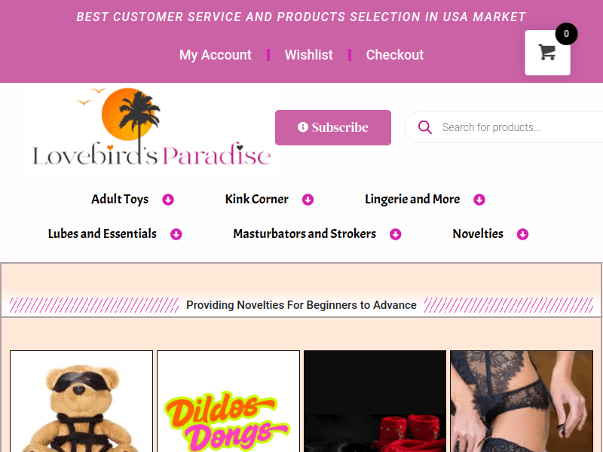
Task: Expand Masturbators and Strokers arrow
Action: 395,234
